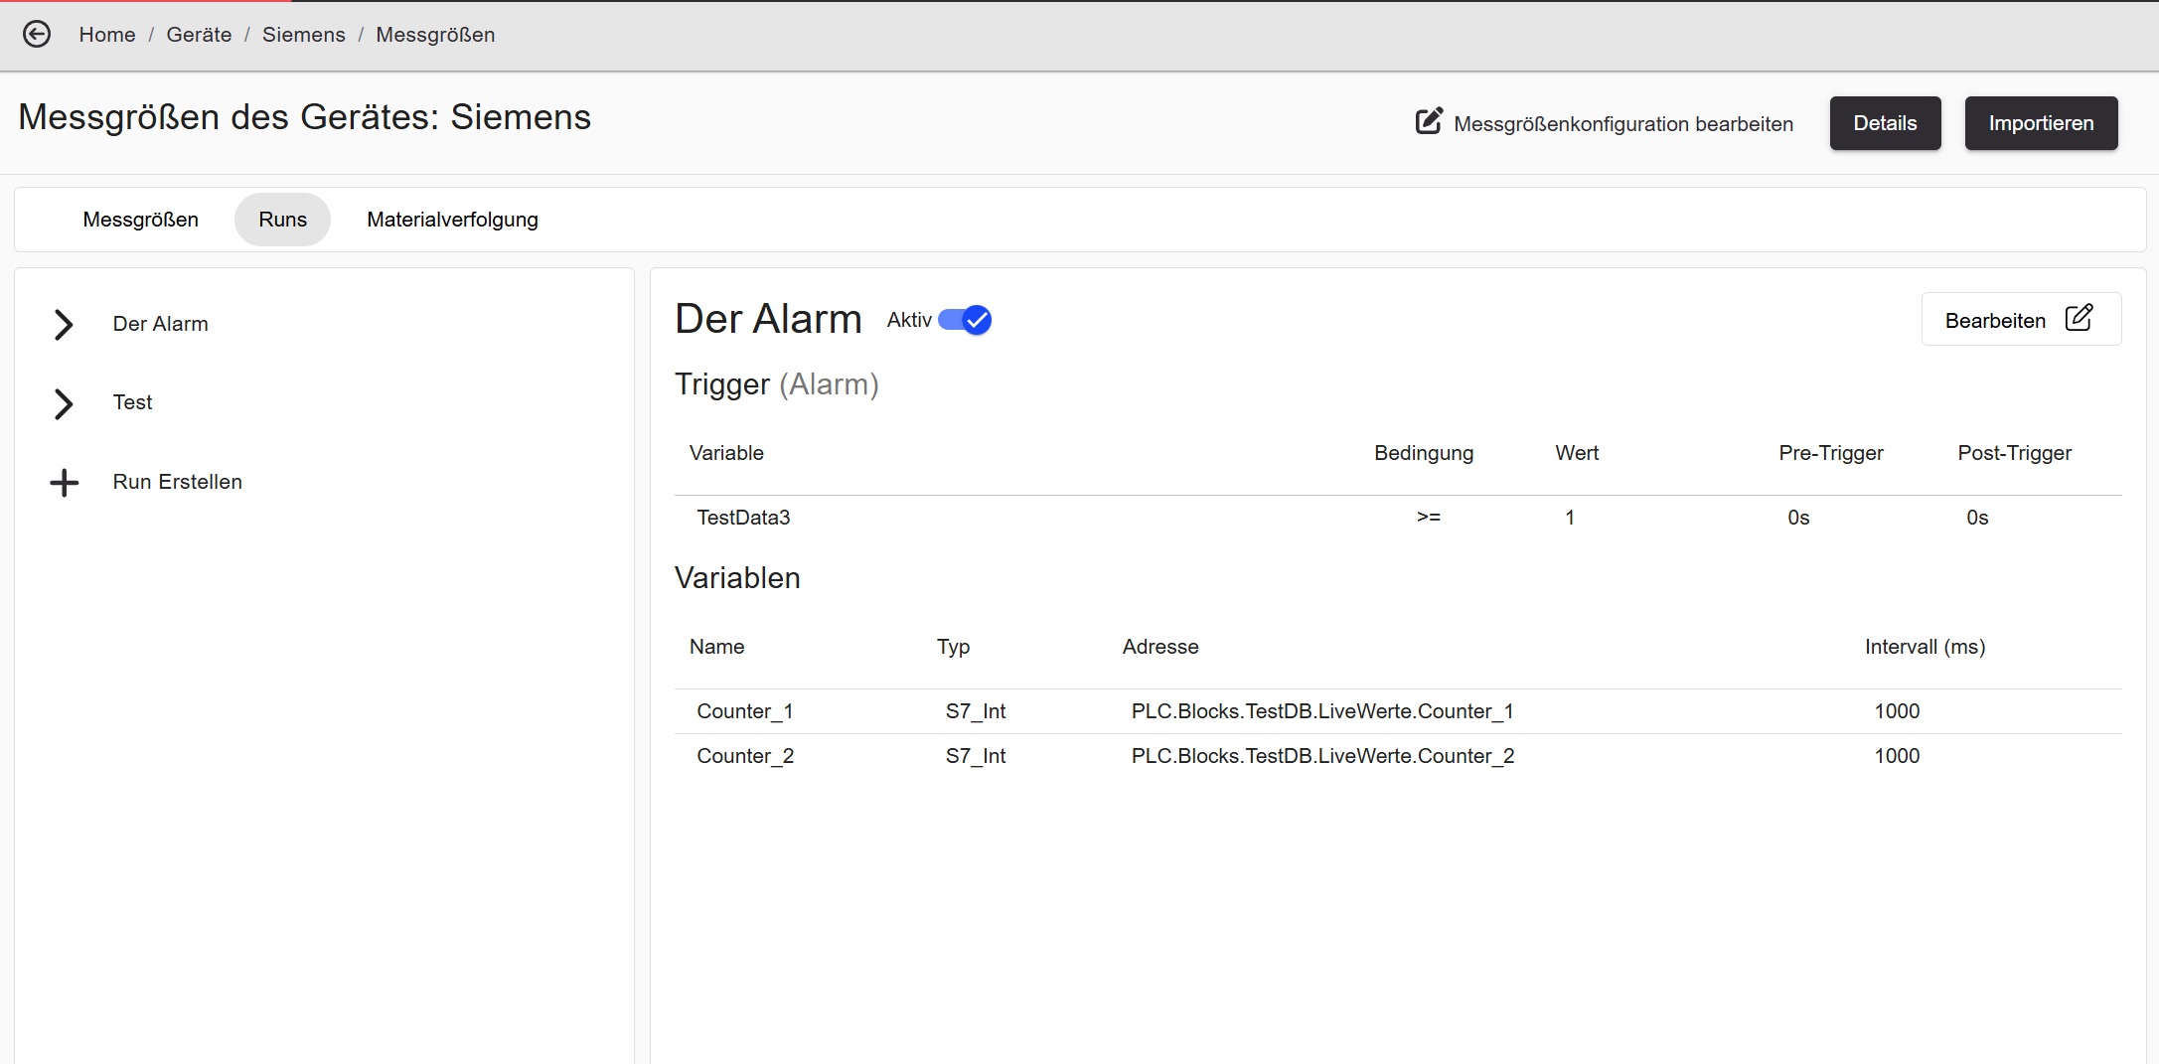Click 1000 interval in Counter_2 row
This screenshot has height=1064, width=2159.
click(1897, 756)
